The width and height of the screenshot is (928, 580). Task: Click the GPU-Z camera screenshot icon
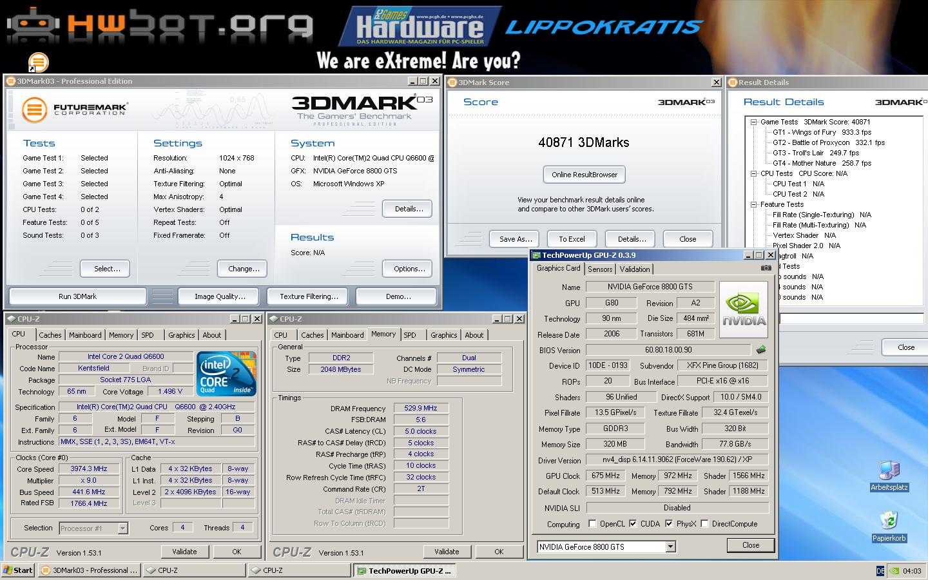click(766, 268)
